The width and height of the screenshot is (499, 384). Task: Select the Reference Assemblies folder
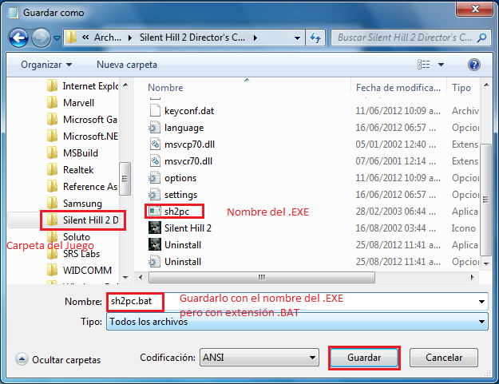[82, 187]
